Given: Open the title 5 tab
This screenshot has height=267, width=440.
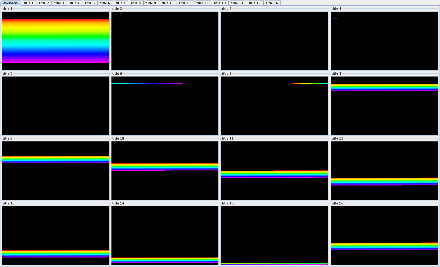Looking at the screenshot, I should pos(90,3).
